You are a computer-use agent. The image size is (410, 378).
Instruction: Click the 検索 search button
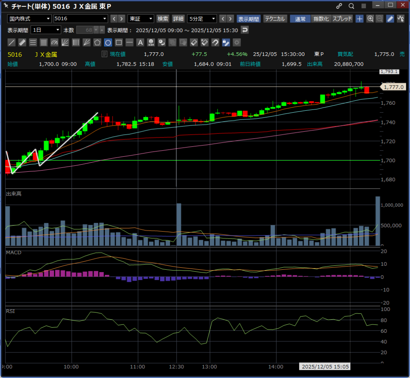pos(163,19)
